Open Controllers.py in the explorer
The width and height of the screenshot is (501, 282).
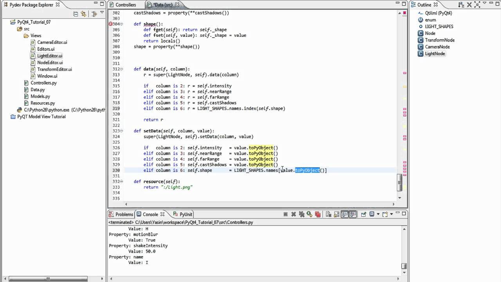[x=43, y=83]
